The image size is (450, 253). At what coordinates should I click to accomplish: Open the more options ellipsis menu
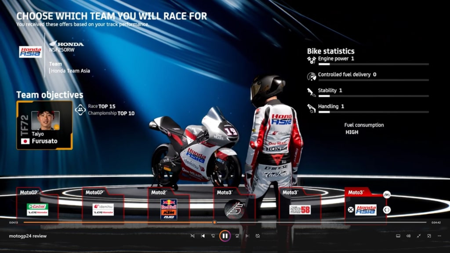[440, 236]
